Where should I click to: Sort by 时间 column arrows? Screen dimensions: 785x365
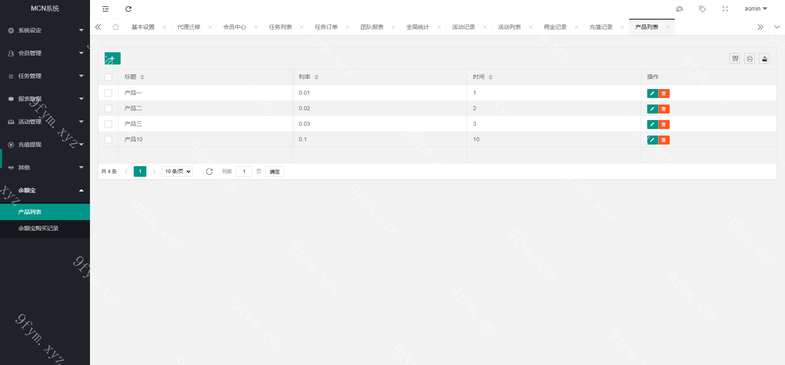(x=491, y=77)
